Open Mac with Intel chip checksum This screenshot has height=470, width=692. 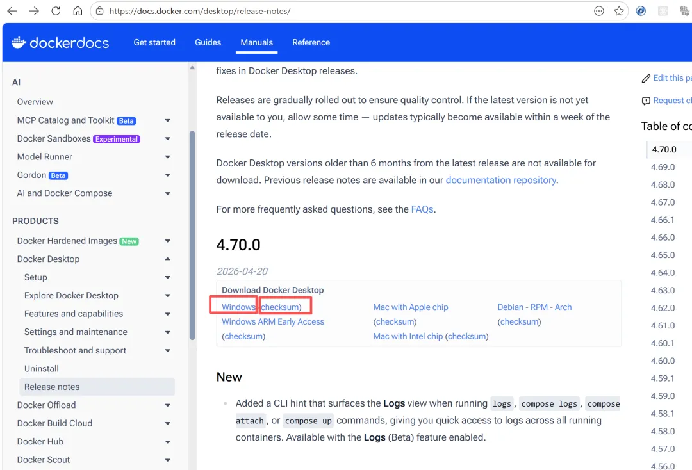point(467,336)
